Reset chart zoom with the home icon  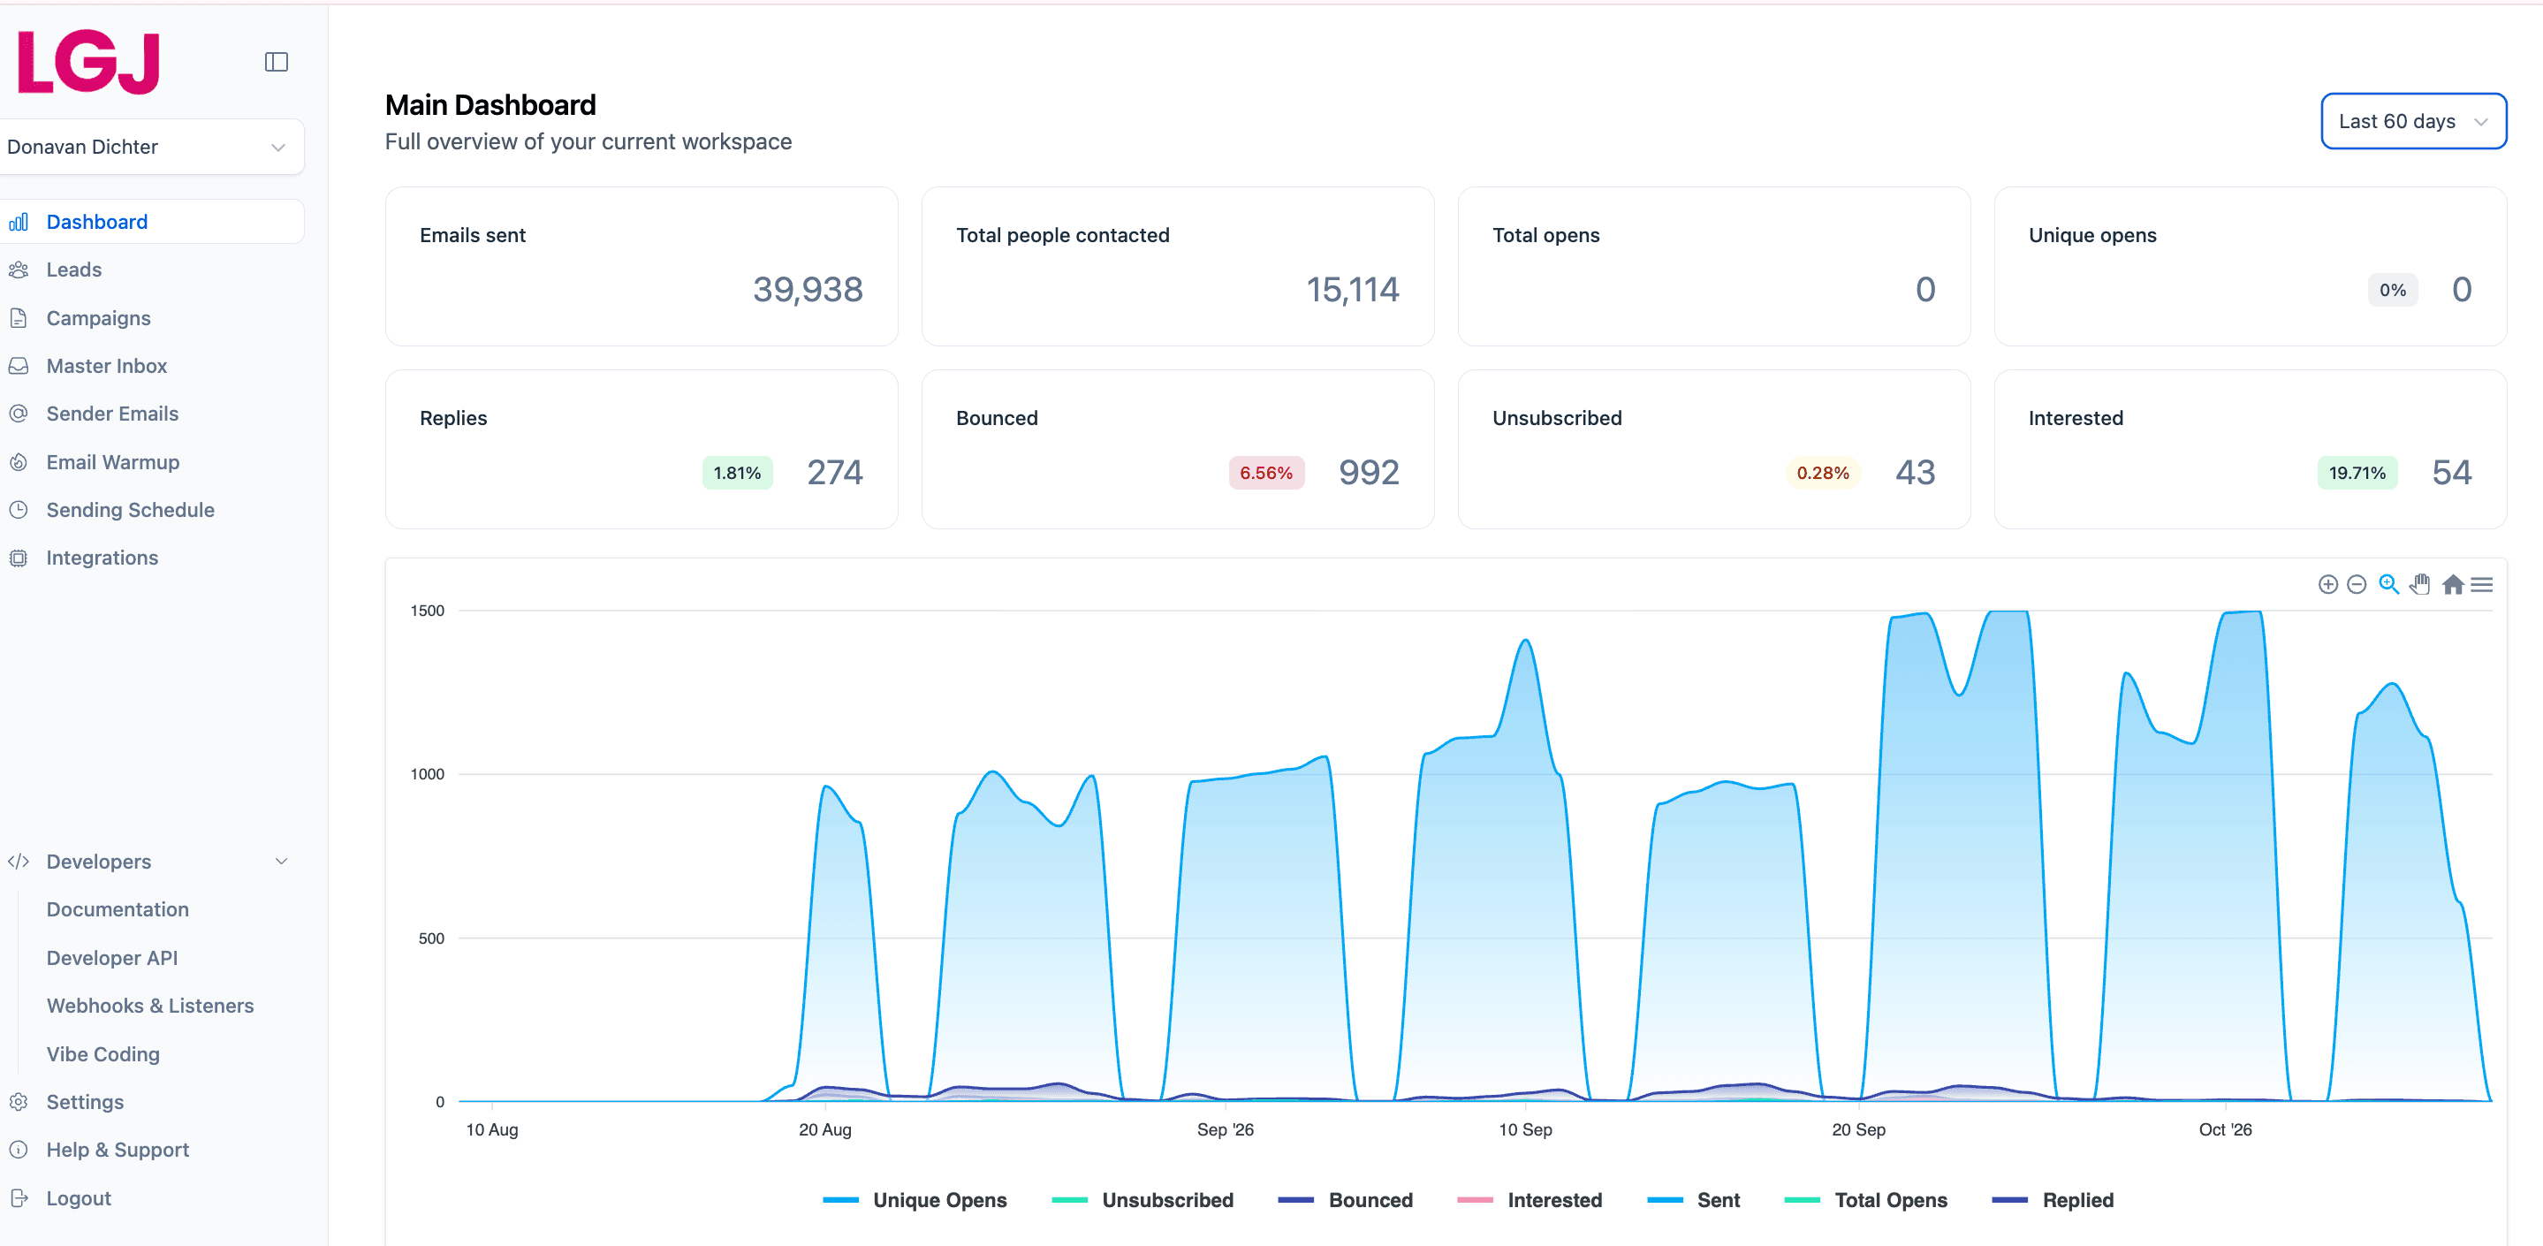2452,584
